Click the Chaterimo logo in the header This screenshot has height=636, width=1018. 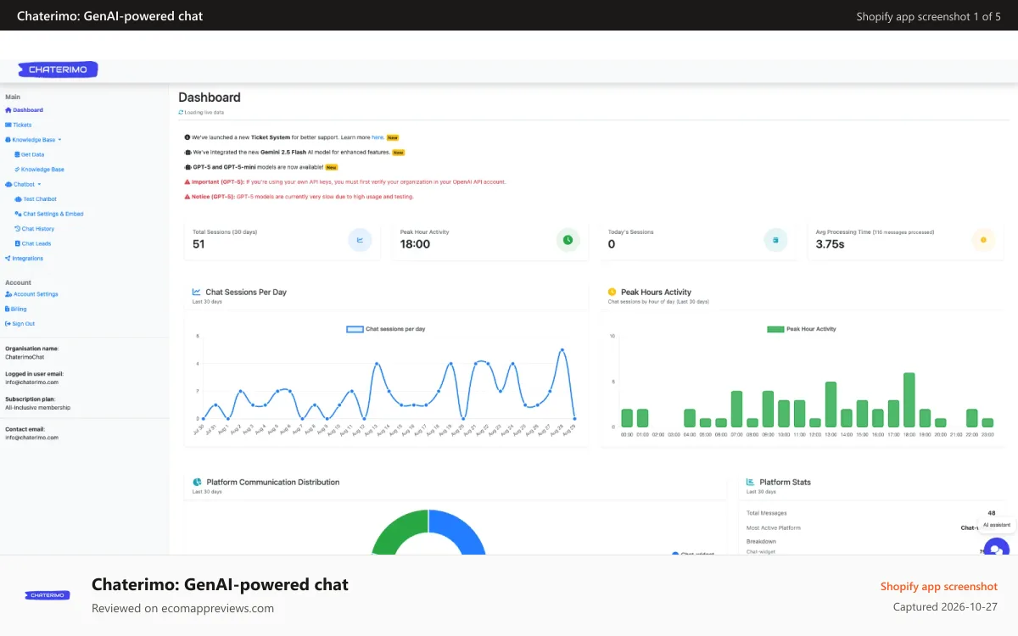point(59,70)
